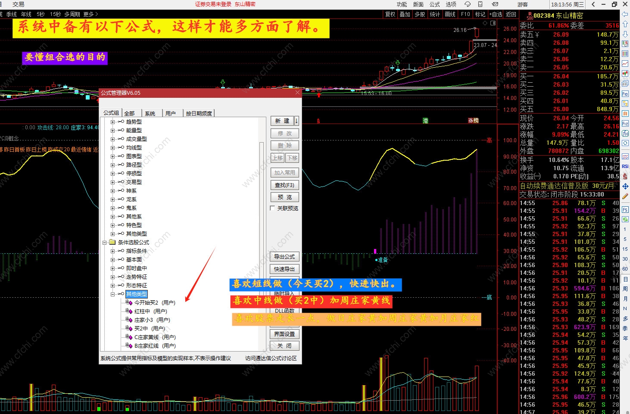This screenshot has width=630, height=414.
Task: Click the red dollar sign icon
Action: (x=625, y=176)
